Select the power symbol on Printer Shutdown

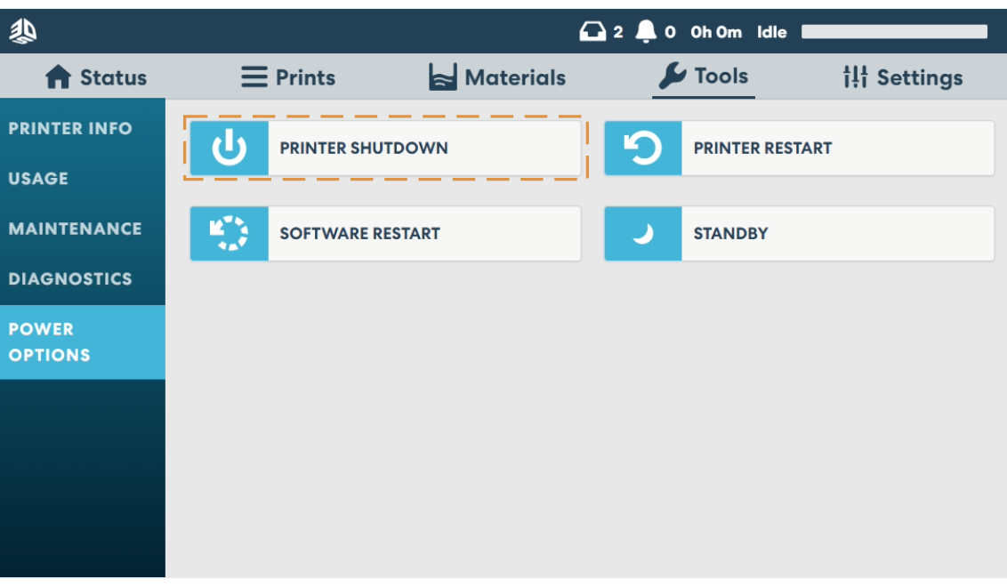click(230, 147)
